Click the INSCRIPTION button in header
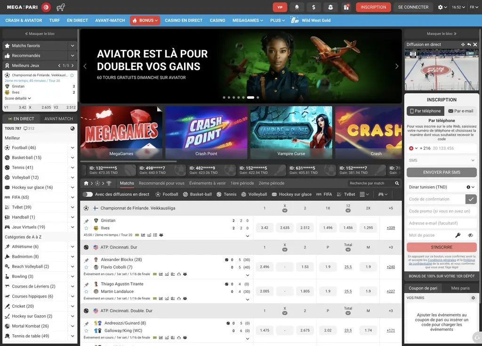 (373, 7)
